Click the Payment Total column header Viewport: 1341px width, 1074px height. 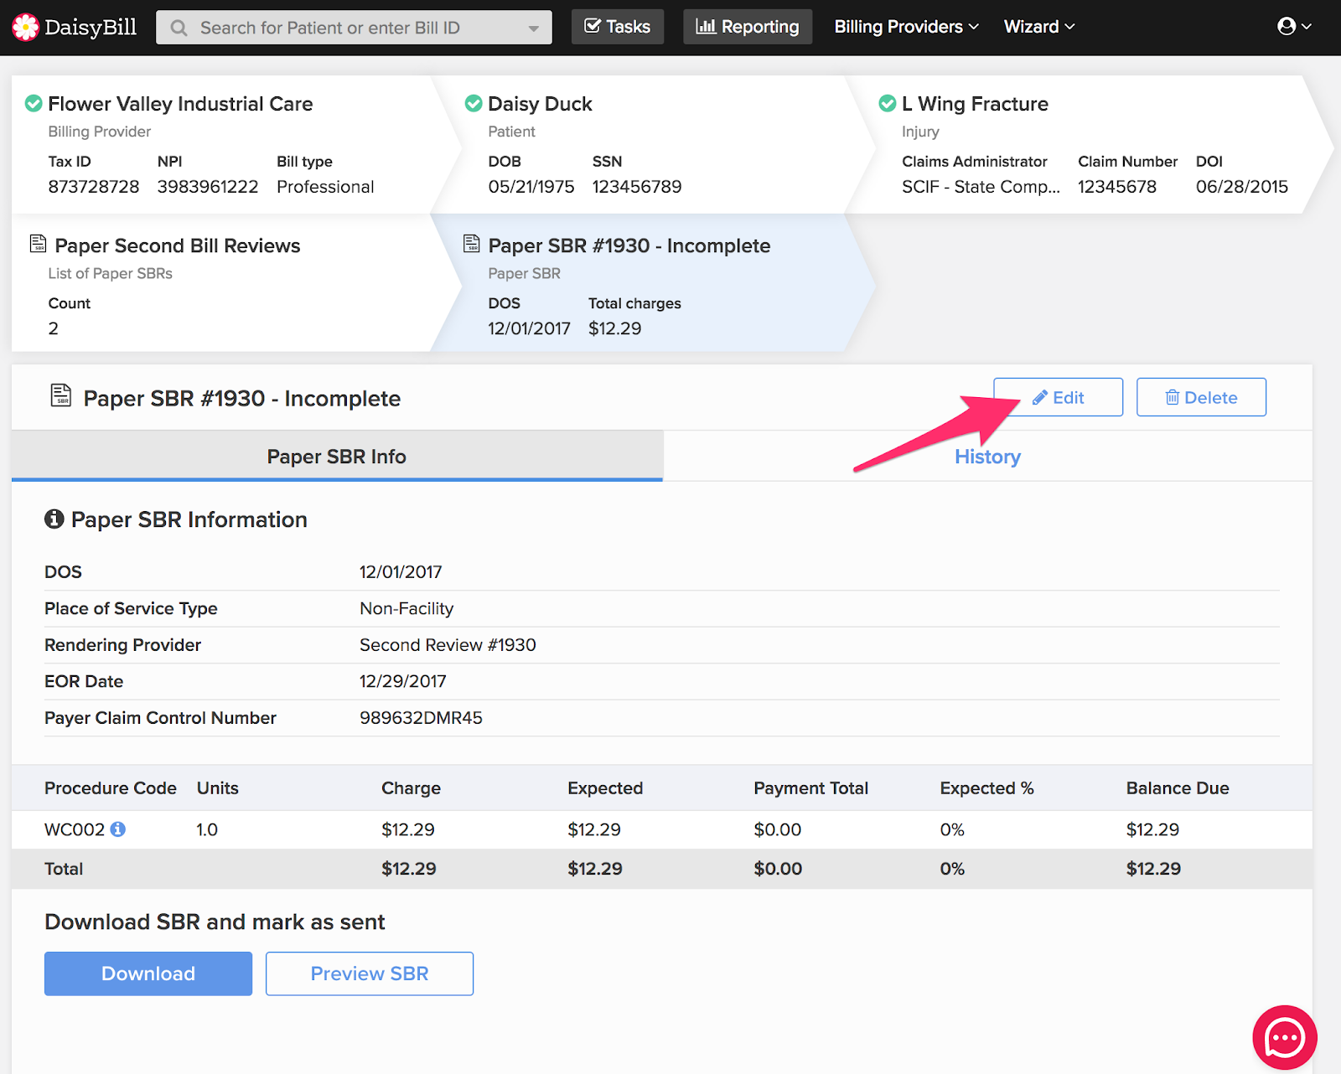point(810,788)
